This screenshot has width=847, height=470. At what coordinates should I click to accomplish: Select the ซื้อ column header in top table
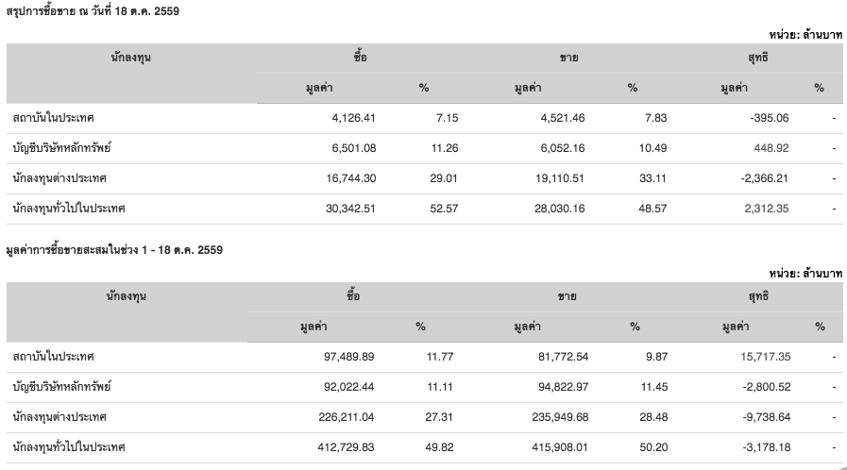361,57
